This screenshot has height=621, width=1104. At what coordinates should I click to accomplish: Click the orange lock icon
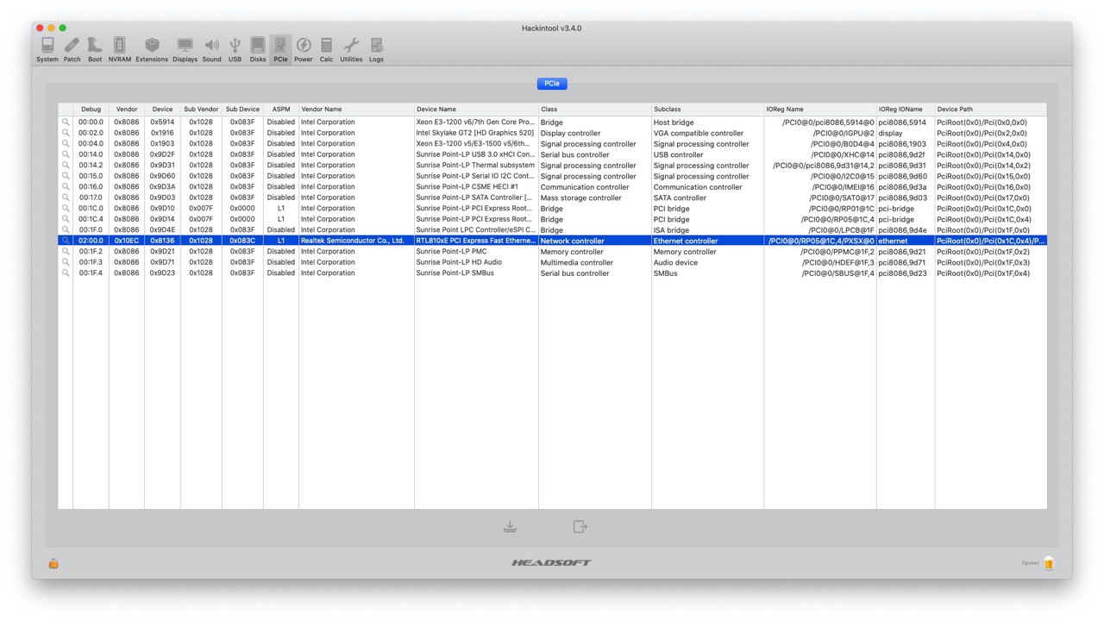click(53, 563)
